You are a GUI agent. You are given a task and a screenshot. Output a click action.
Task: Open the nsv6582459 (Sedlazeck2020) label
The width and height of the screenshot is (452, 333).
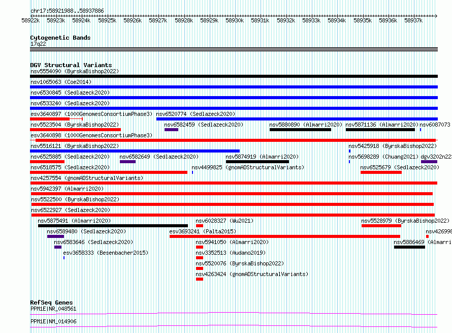tap(204, 125)
